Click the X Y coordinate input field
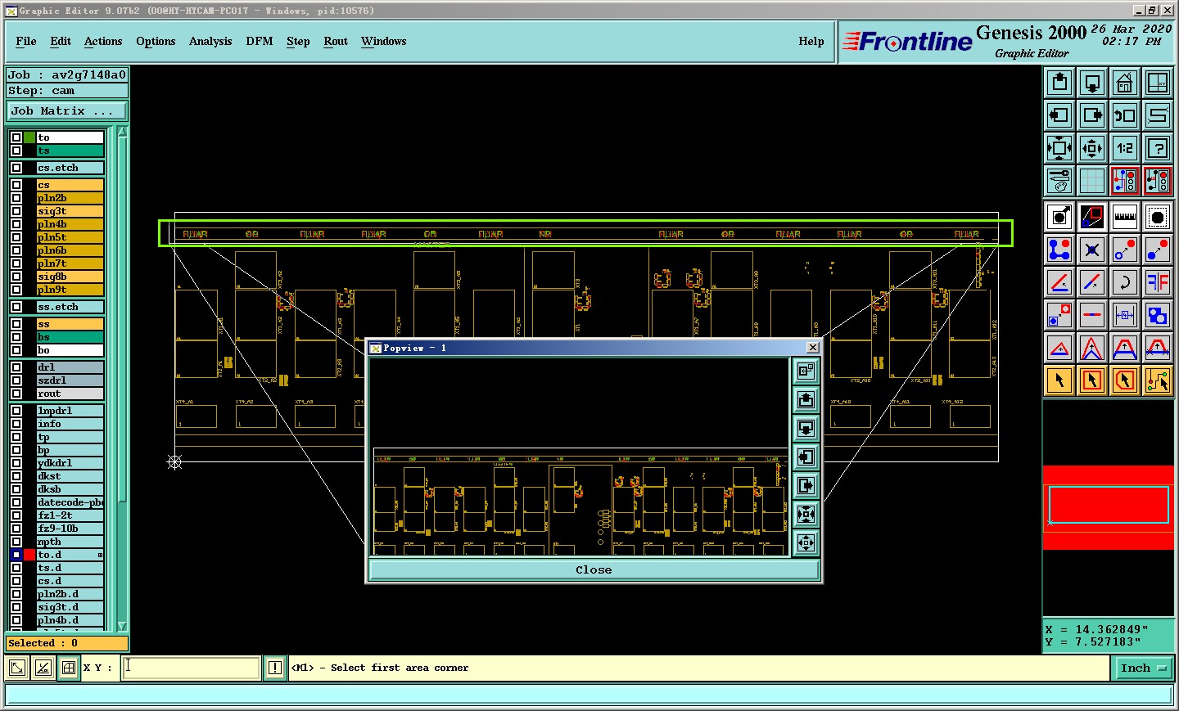This screenshot has height=711, width=1179. [192, 668]
